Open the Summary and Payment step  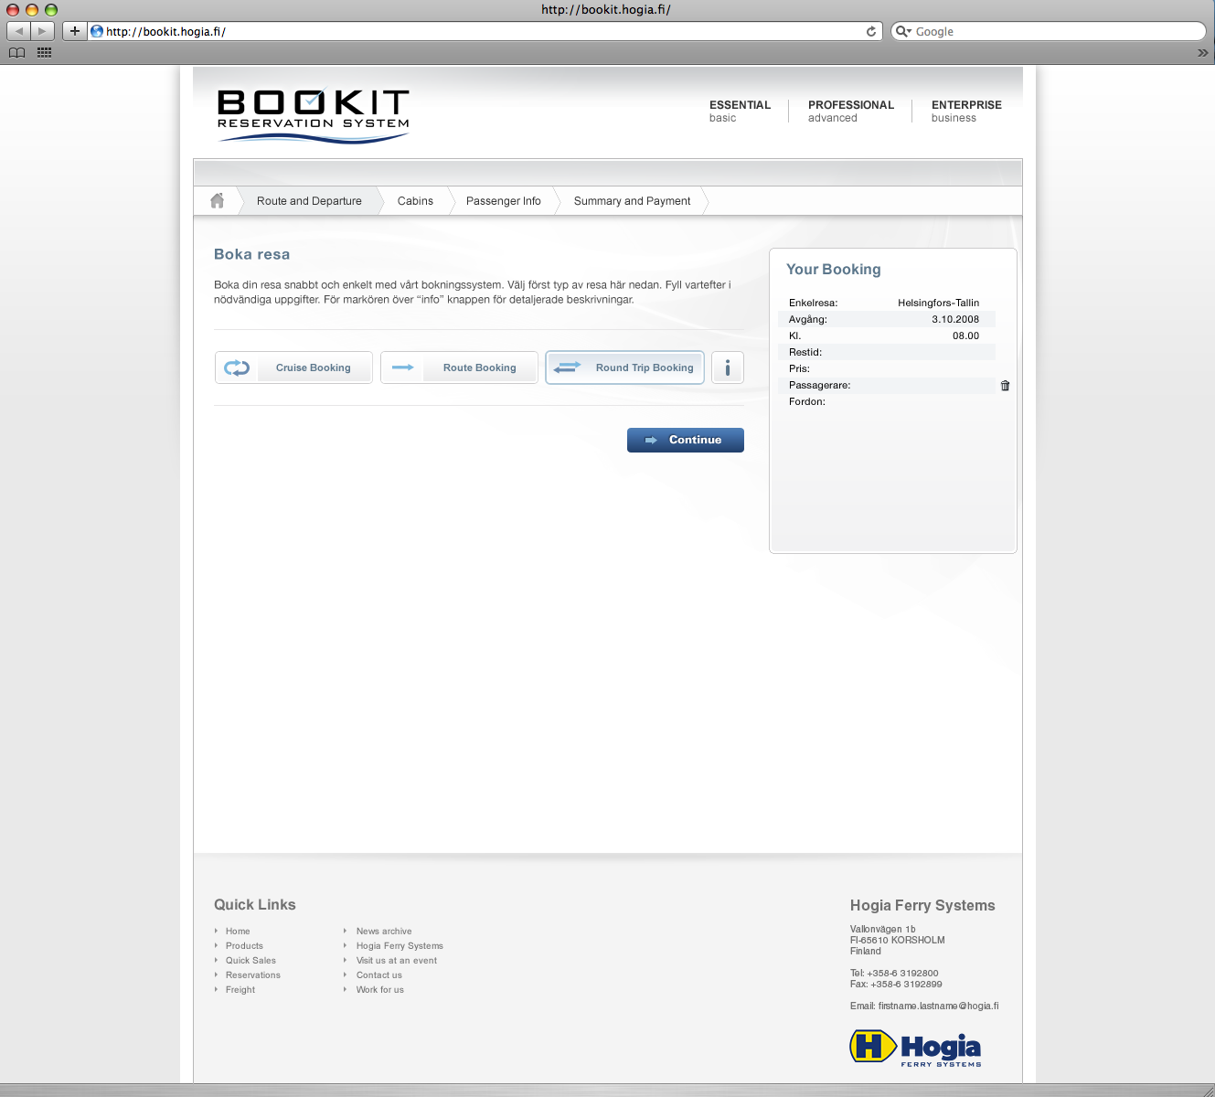632,201
